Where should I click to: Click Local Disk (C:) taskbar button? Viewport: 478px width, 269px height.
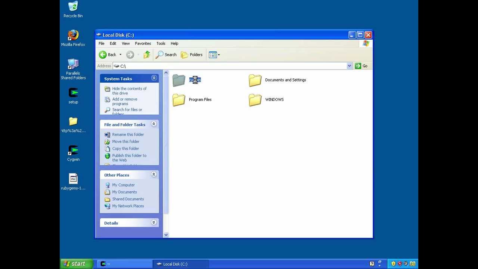(x=181, y=264)
